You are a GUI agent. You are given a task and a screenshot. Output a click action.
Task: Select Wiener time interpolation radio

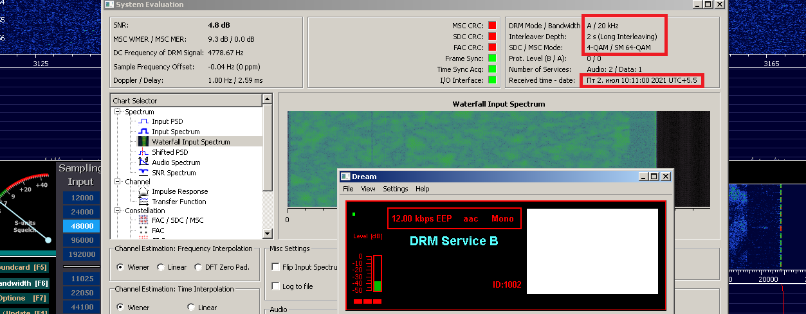[x=120, y=308]
